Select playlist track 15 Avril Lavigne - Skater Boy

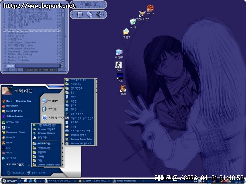pyautogui.click(x=32, y=49)
